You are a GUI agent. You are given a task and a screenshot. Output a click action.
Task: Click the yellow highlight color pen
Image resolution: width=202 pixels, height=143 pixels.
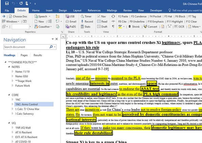(x=120, y=26)
